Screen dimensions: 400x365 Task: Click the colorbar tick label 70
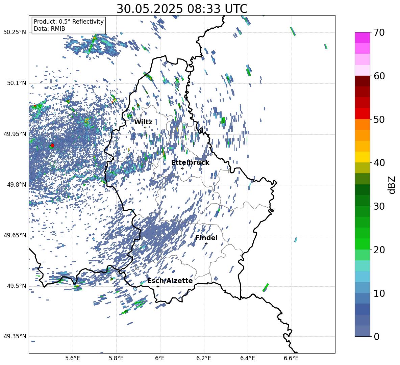[379, 33]
